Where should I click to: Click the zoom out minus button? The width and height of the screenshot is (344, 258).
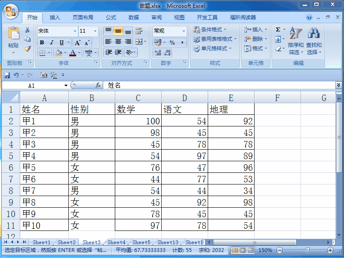coord(280,250)
